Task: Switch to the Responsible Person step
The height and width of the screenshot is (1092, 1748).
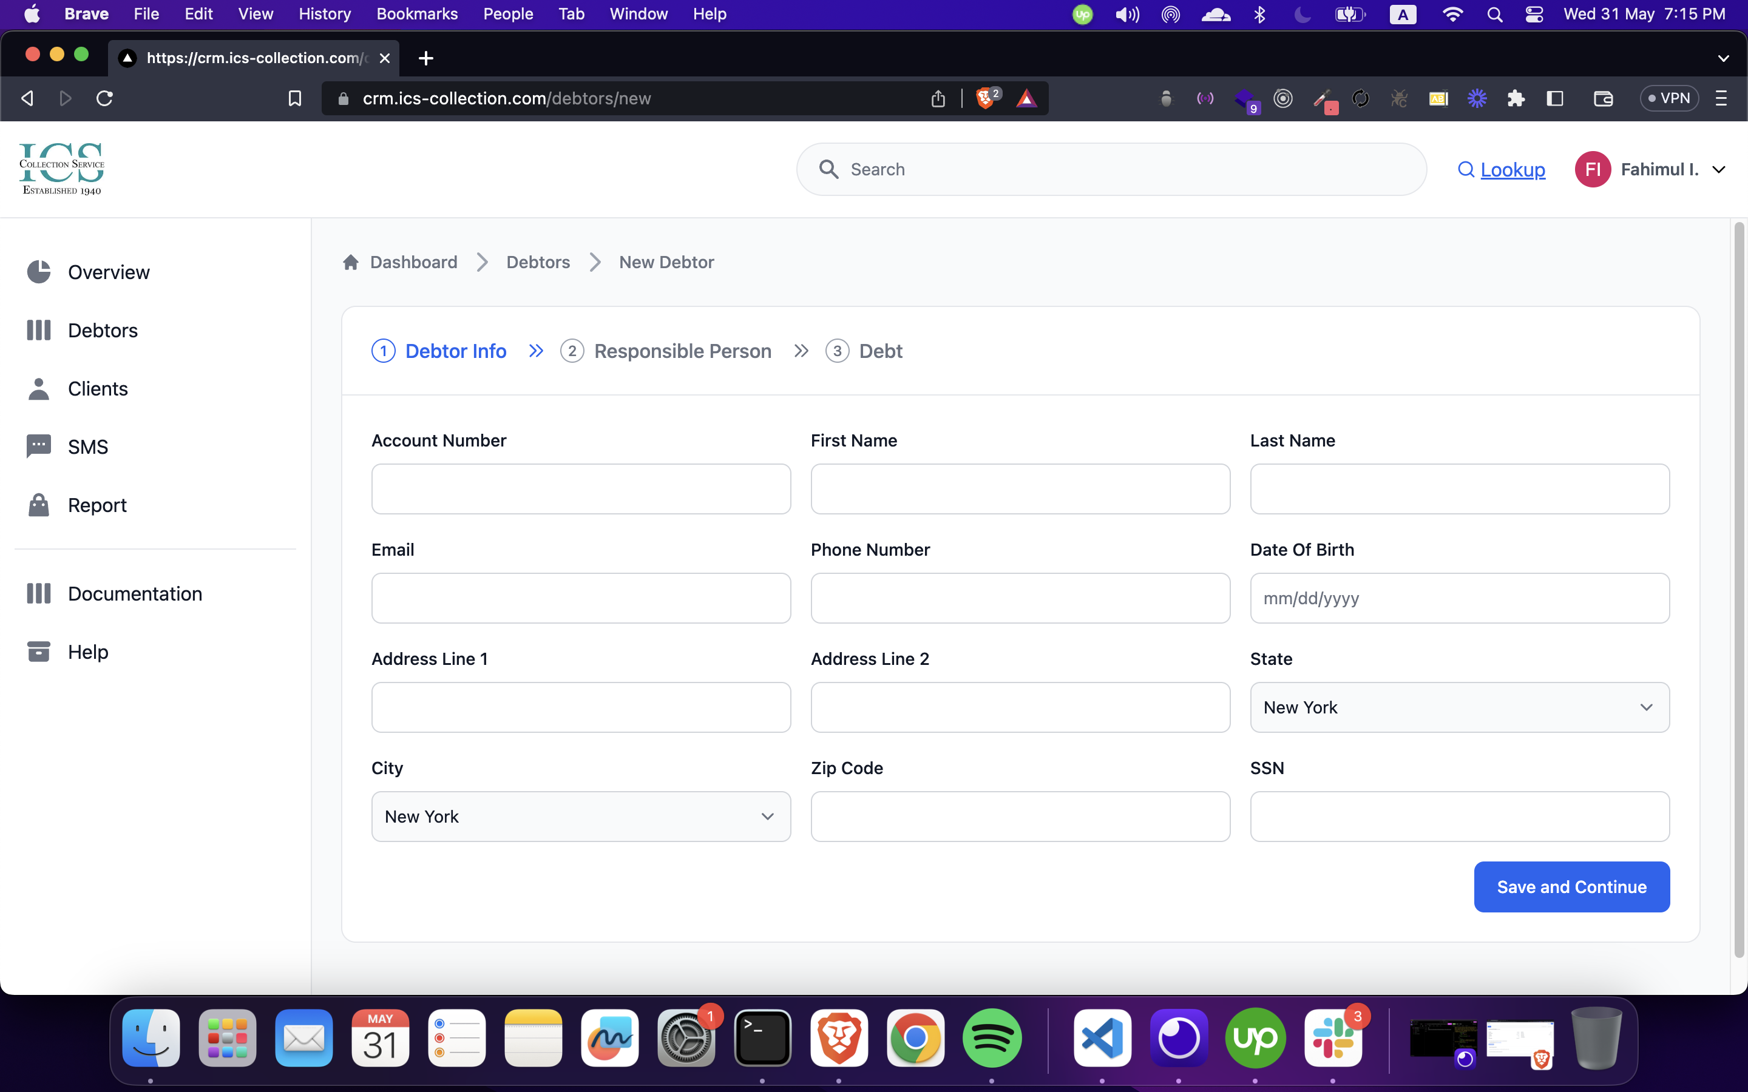Action: click(682, 351)
